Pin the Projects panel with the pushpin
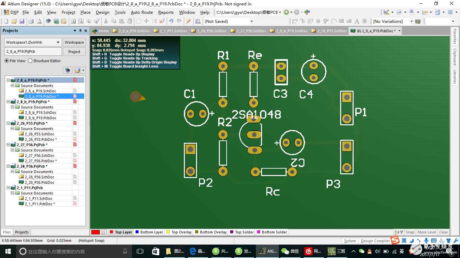The width and height of the screenshot is (460, 258). (80, 31)
